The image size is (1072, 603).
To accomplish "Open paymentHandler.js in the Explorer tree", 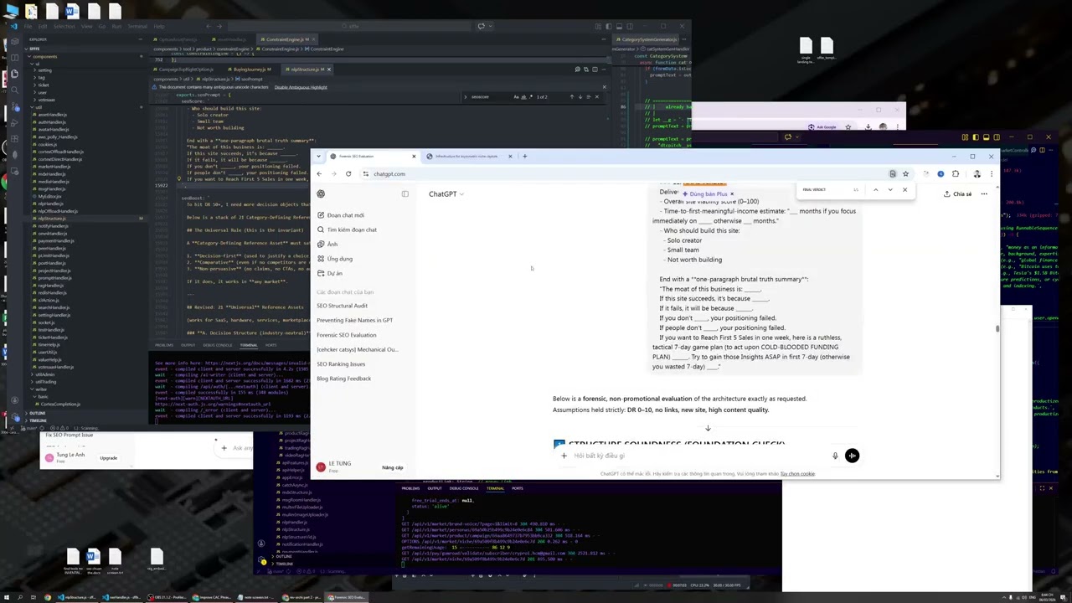I will click(55, 241).
